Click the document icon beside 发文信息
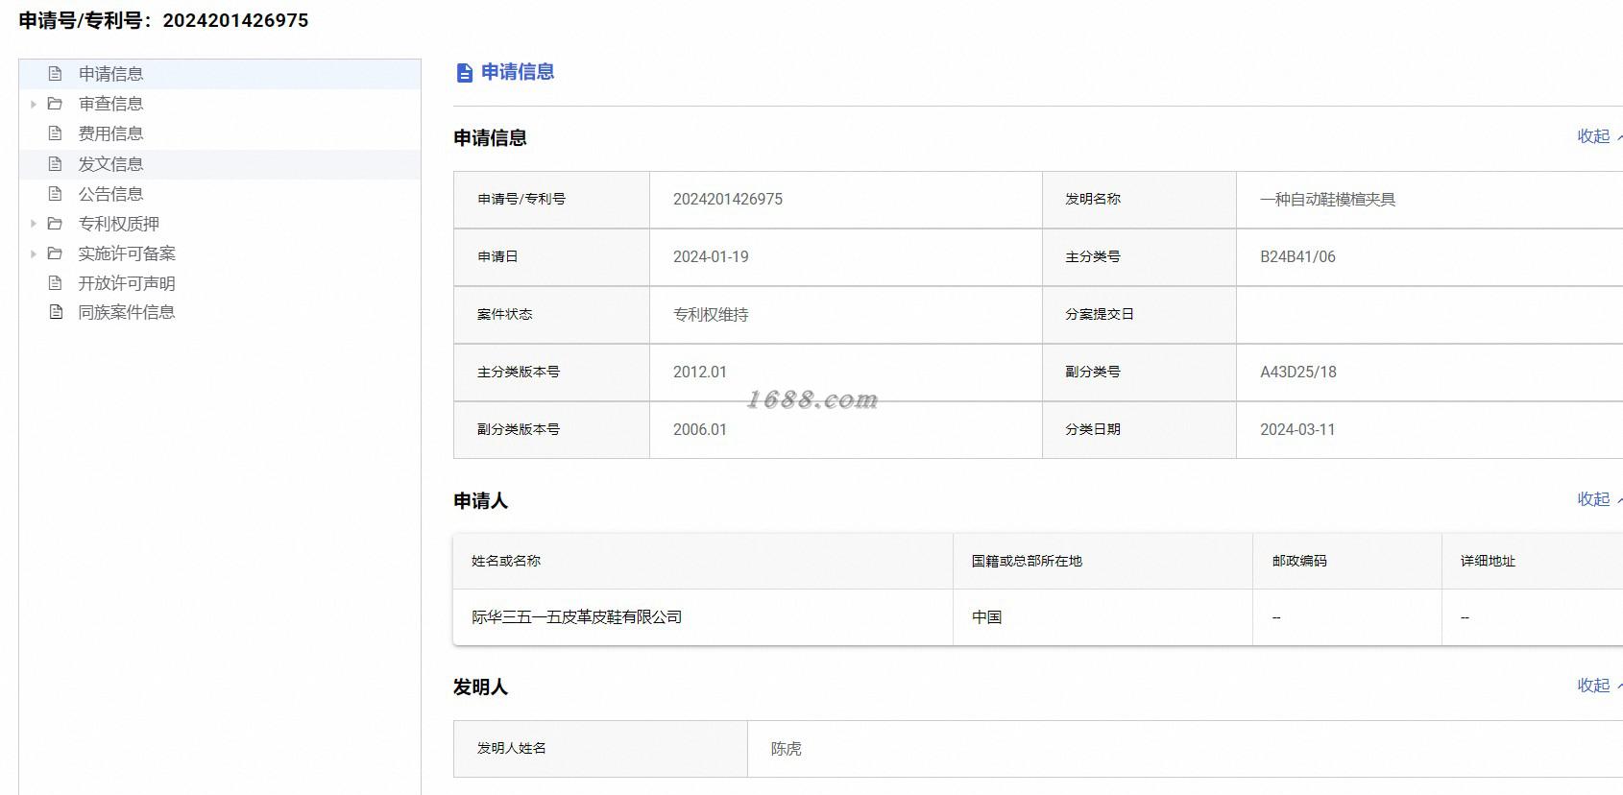1623x795 pixels. pyautogui.click(x=56, y=164)
